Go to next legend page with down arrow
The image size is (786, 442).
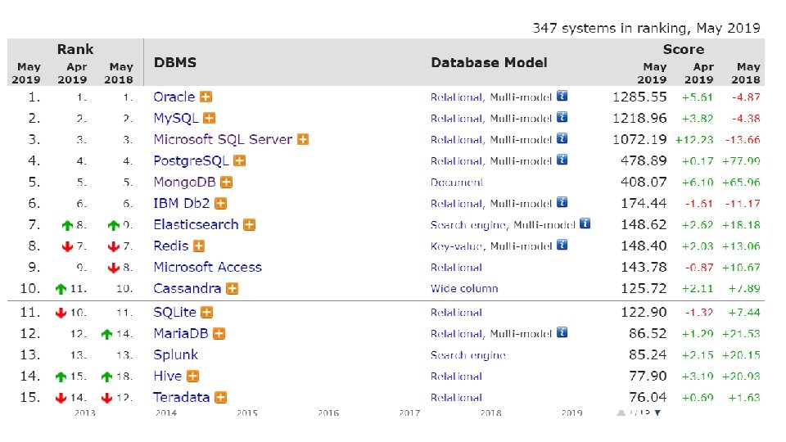tap(657, 413)
